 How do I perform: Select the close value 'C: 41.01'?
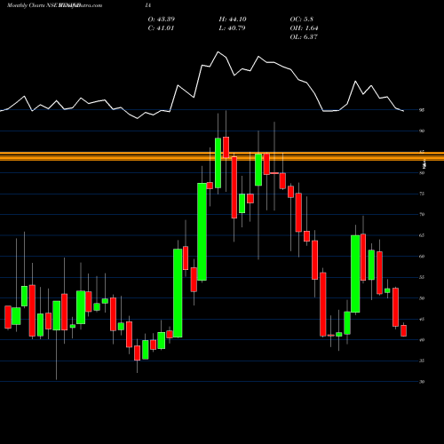161,28
